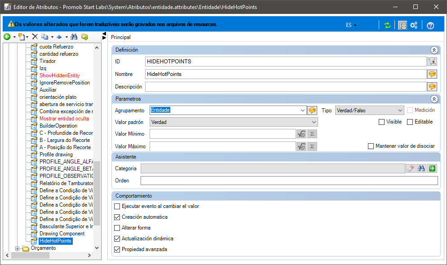This screenshot has width=447, height=265.
Task: Open help with the question mark icon
Action: pos(430,25)
